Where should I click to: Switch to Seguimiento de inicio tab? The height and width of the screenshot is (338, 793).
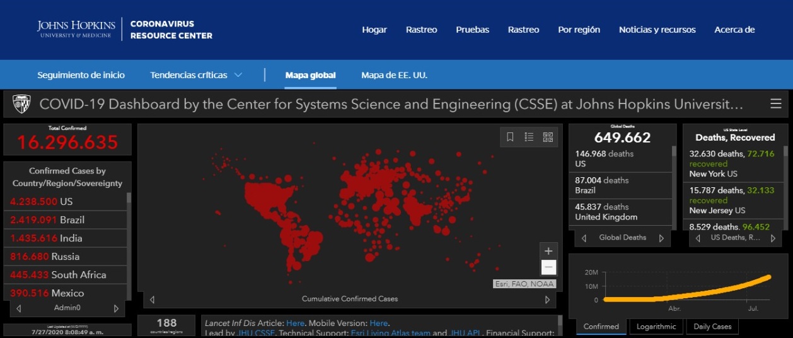[x=81, y=75]
